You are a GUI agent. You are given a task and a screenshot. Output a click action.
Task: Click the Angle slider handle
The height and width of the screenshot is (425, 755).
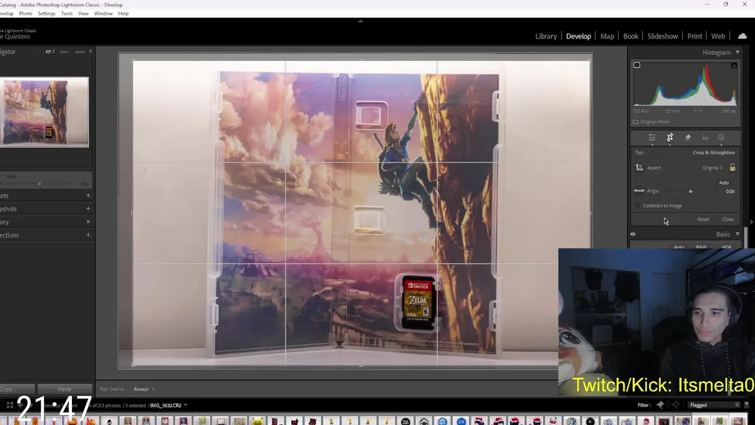(691, 191)
